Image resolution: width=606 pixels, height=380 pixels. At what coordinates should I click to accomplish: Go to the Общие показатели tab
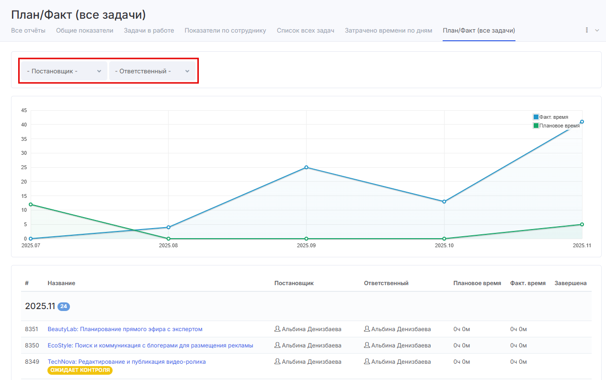tap(84, 31)
